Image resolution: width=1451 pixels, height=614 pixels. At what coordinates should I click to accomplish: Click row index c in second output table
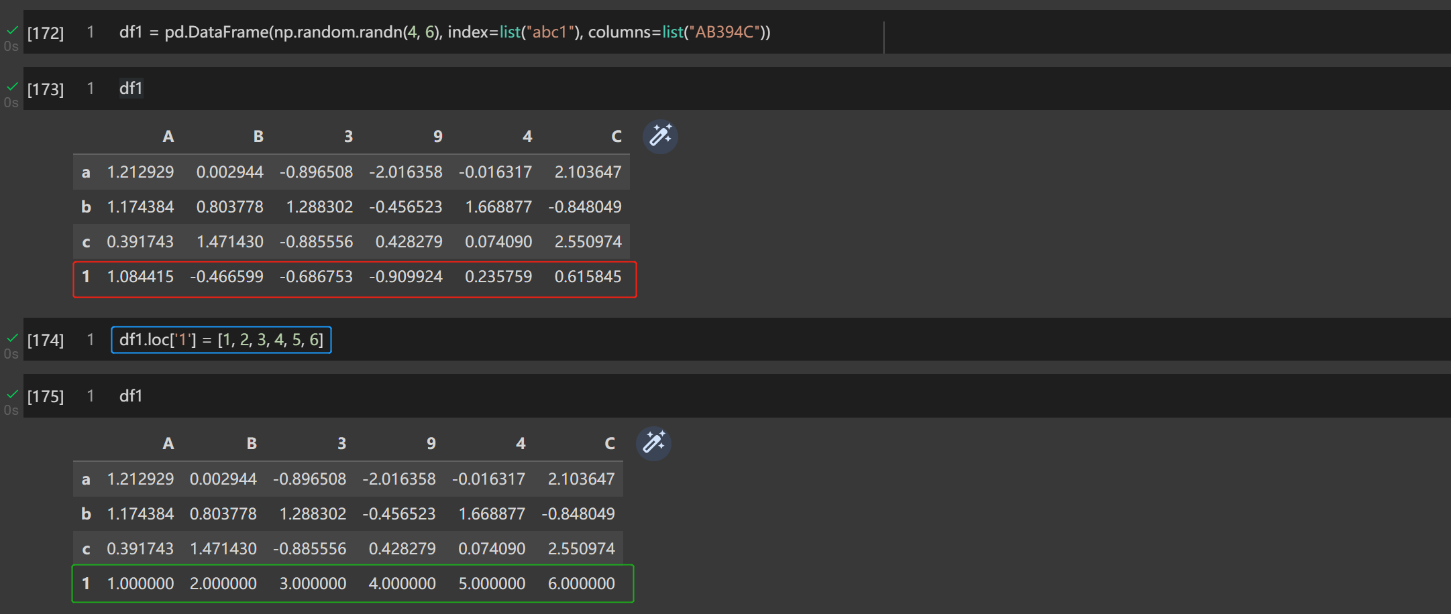click(x=86, y=550)
